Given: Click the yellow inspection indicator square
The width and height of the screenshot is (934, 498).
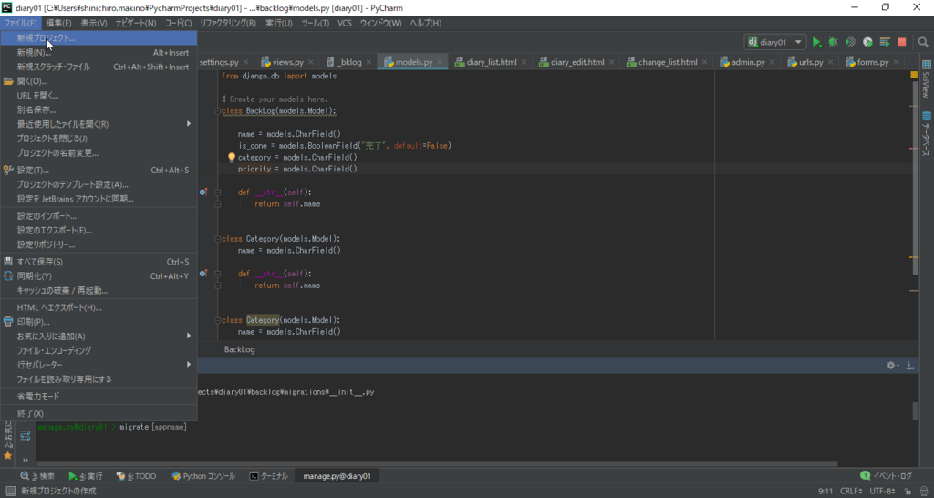Looking at the screenshot, I should tap(914, 75).
